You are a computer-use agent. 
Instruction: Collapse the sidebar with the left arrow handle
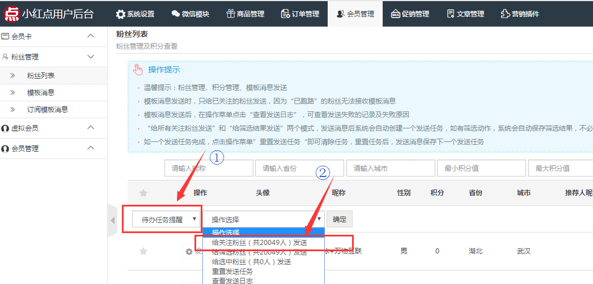pos(112,220)
